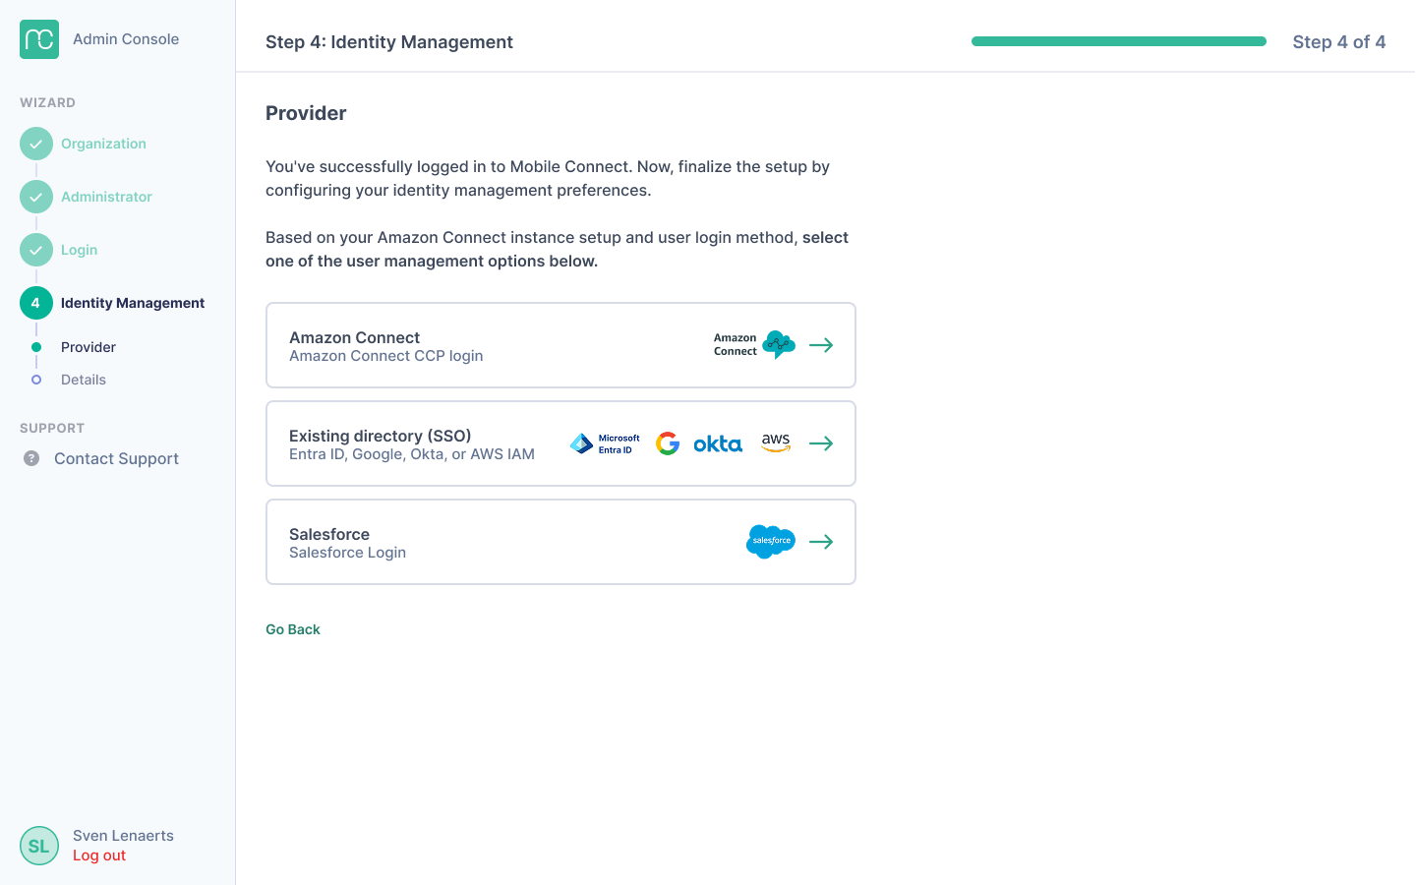Viewport: 1416px width, 885px height.
Task: Choose Salesforce Login option
Action: pos(560,542)
